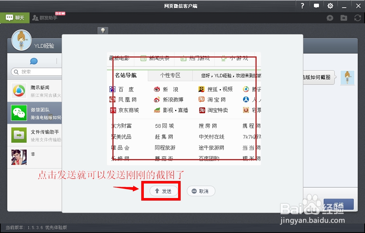Click the help question mark icon
365x233 pixels.
click(x=303, y=5)
